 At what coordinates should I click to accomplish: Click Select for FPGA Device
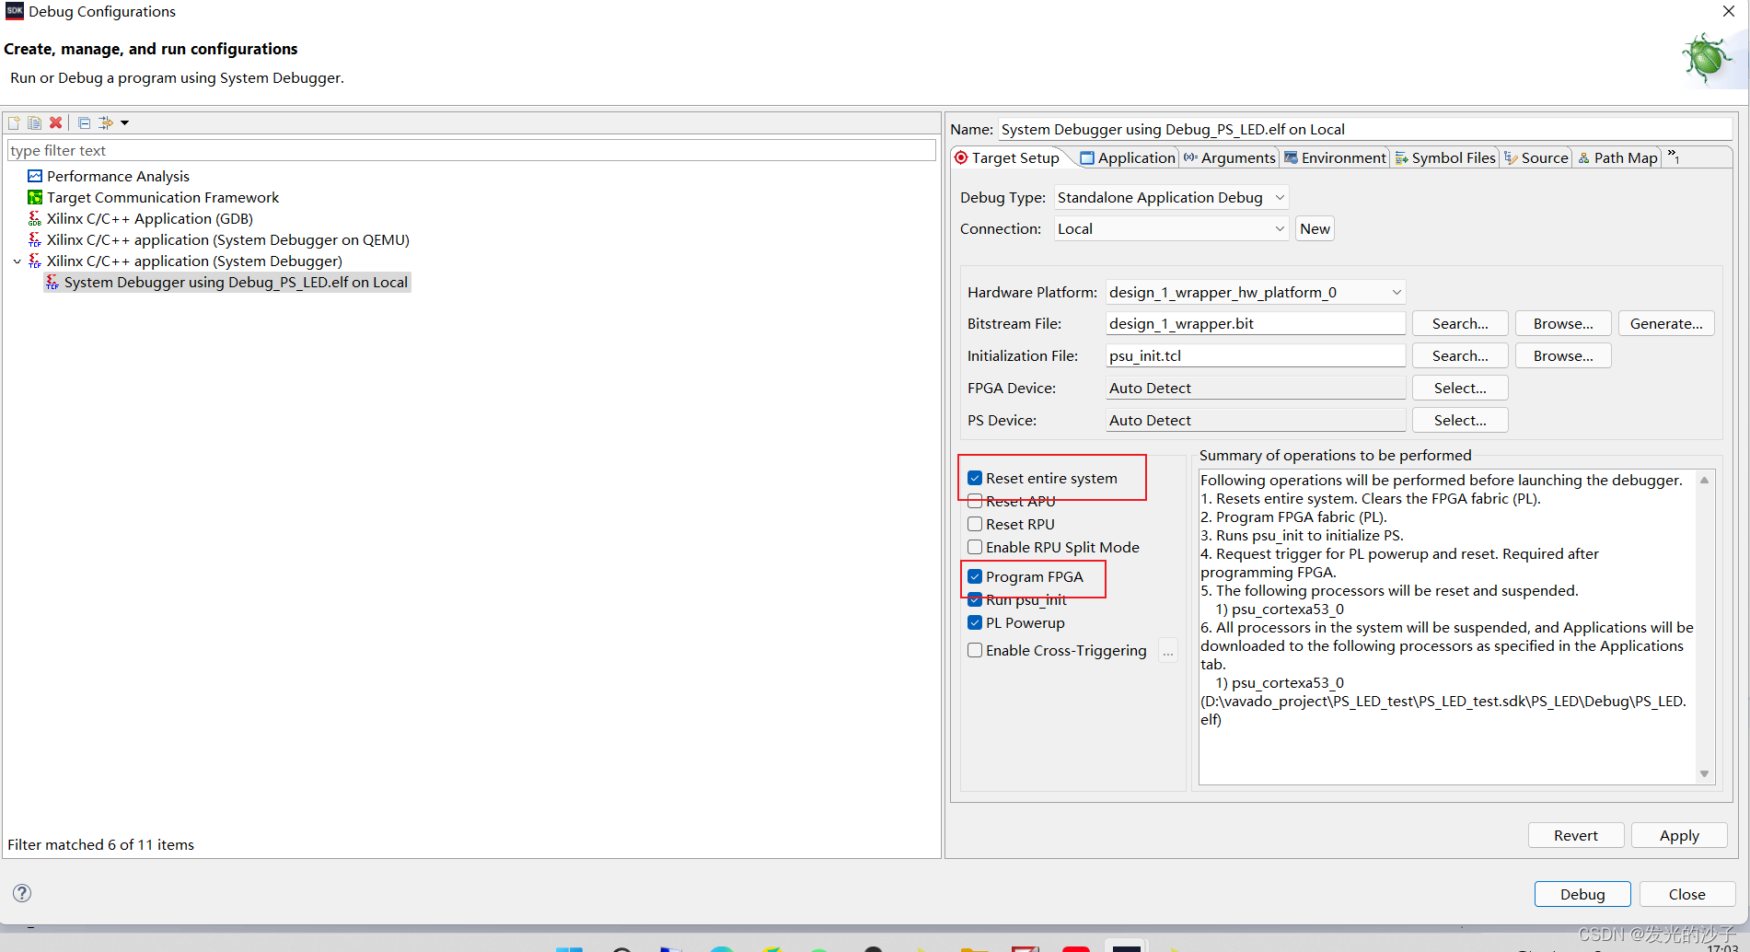1459,388
